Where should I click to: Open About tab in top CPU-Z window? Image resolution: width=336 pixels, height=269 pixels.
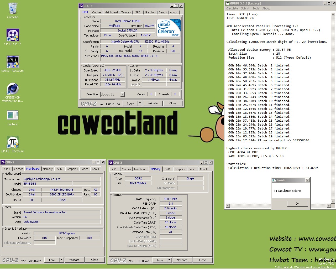(174, 12)
